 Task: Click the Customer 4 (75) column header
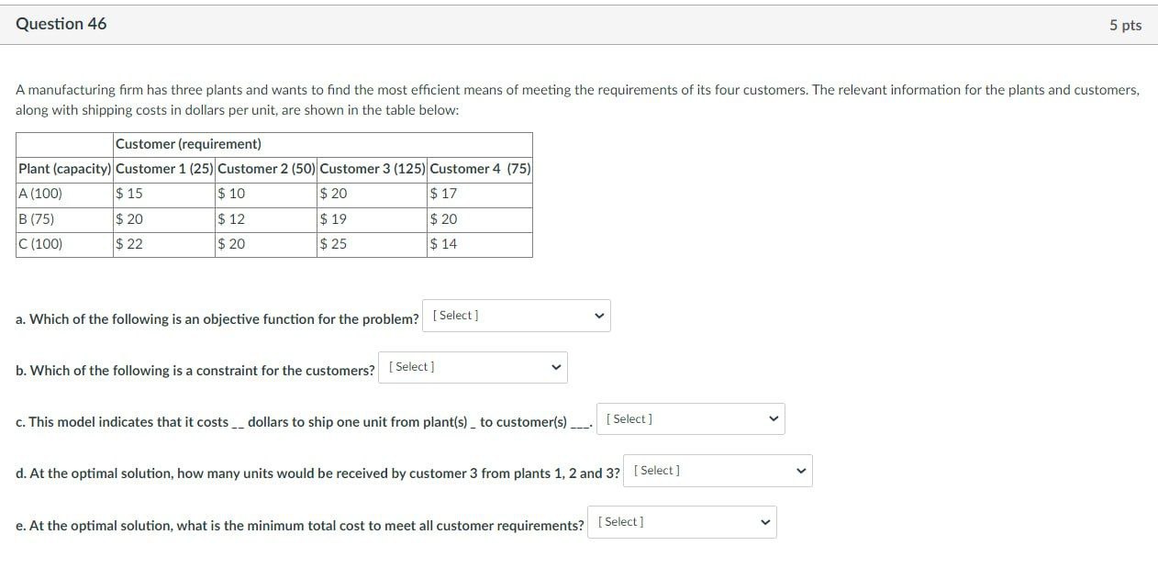[x=480, y=170]
